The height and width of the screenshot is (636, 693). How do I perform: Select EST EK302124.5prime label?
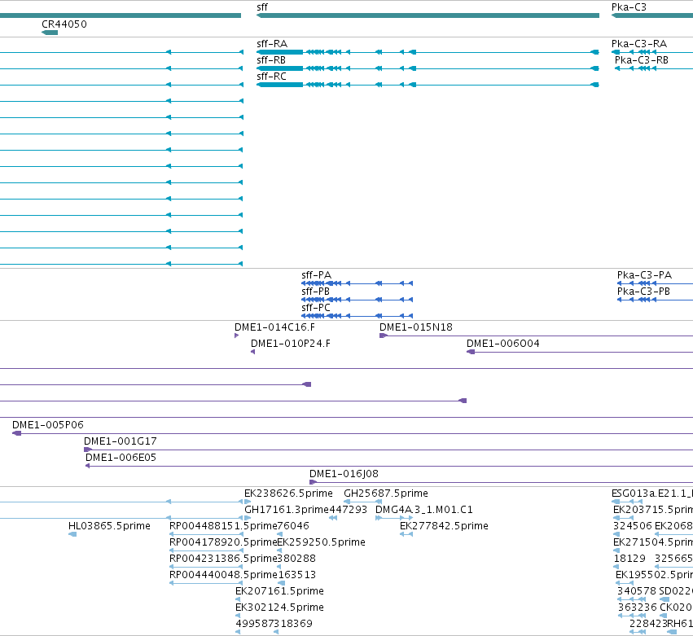pyautogui.click(x=279, y=608)
